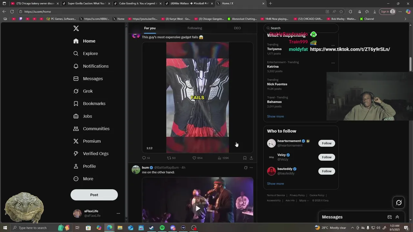Open aFlaxLife account menu dots
The height and width of the screenshot is (232, 413).
point(118,213)
